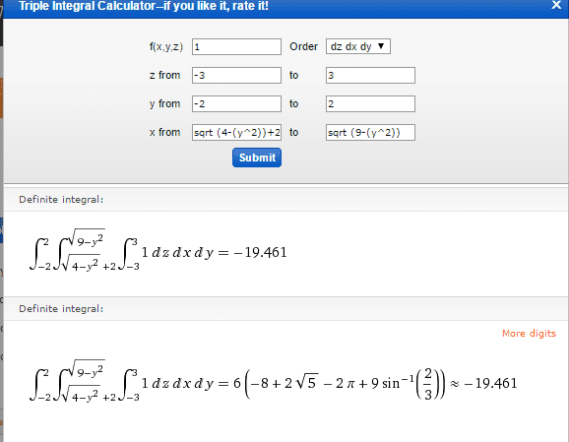Click the z from label
This screenshot has height=442, width=569.
pos(164,75)
